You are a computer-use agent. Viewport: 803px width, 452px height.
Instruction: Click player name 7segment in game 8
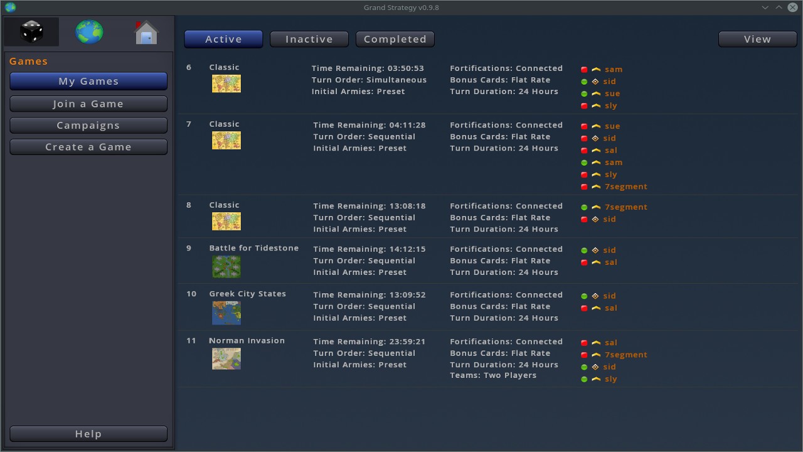(x=625, y=207)
